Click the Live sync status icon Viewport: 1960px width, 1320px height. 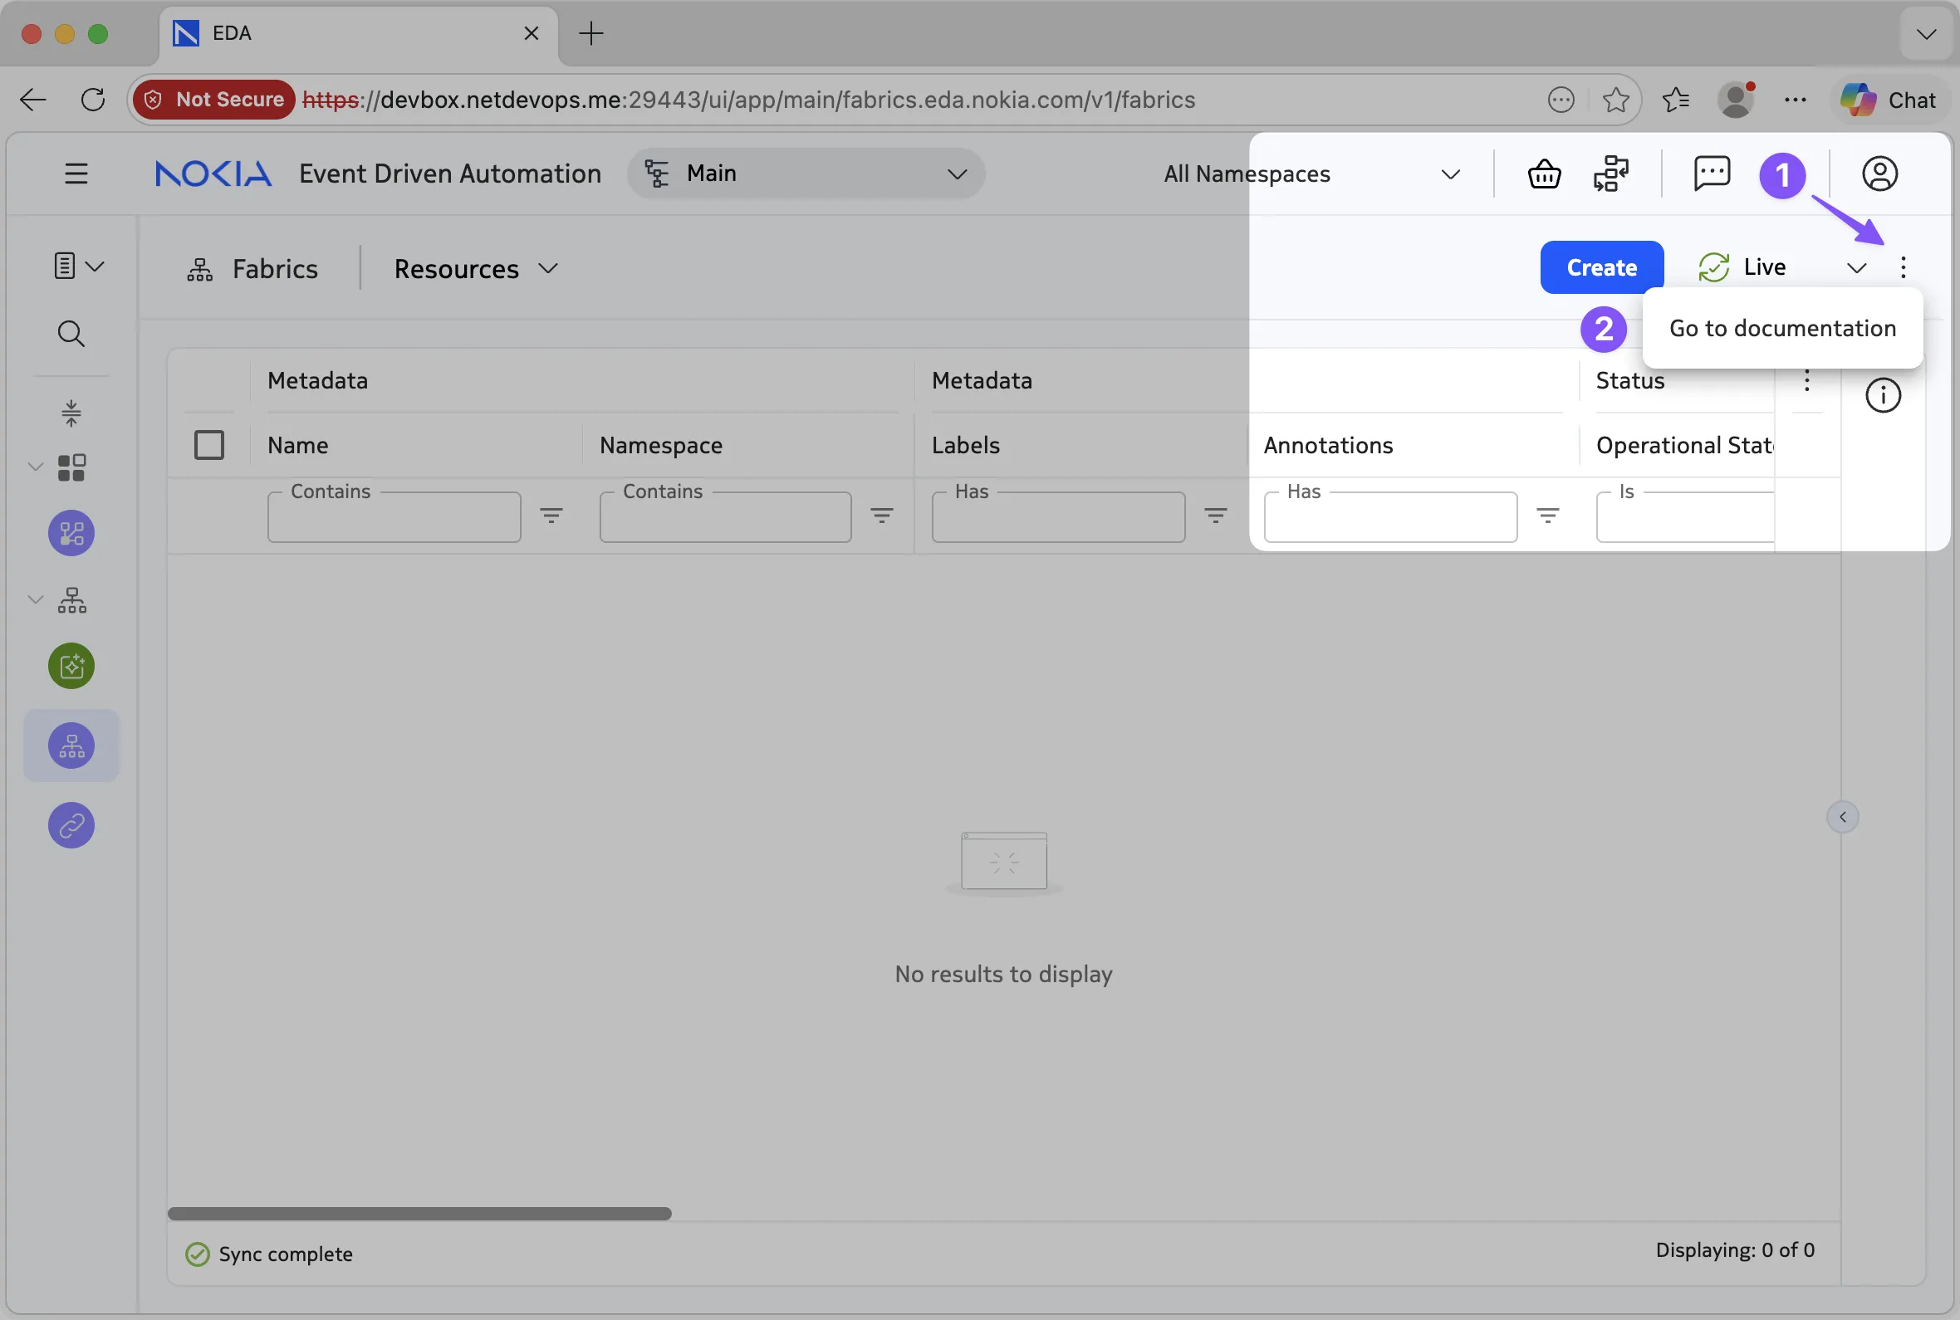[1713, 266]
